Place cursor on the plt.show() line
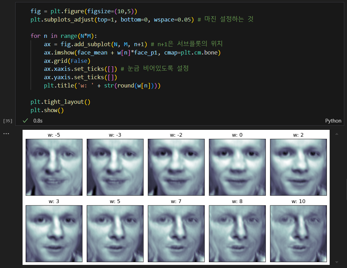The height and width of the screenshot is (268, 347). coord(47,110)
